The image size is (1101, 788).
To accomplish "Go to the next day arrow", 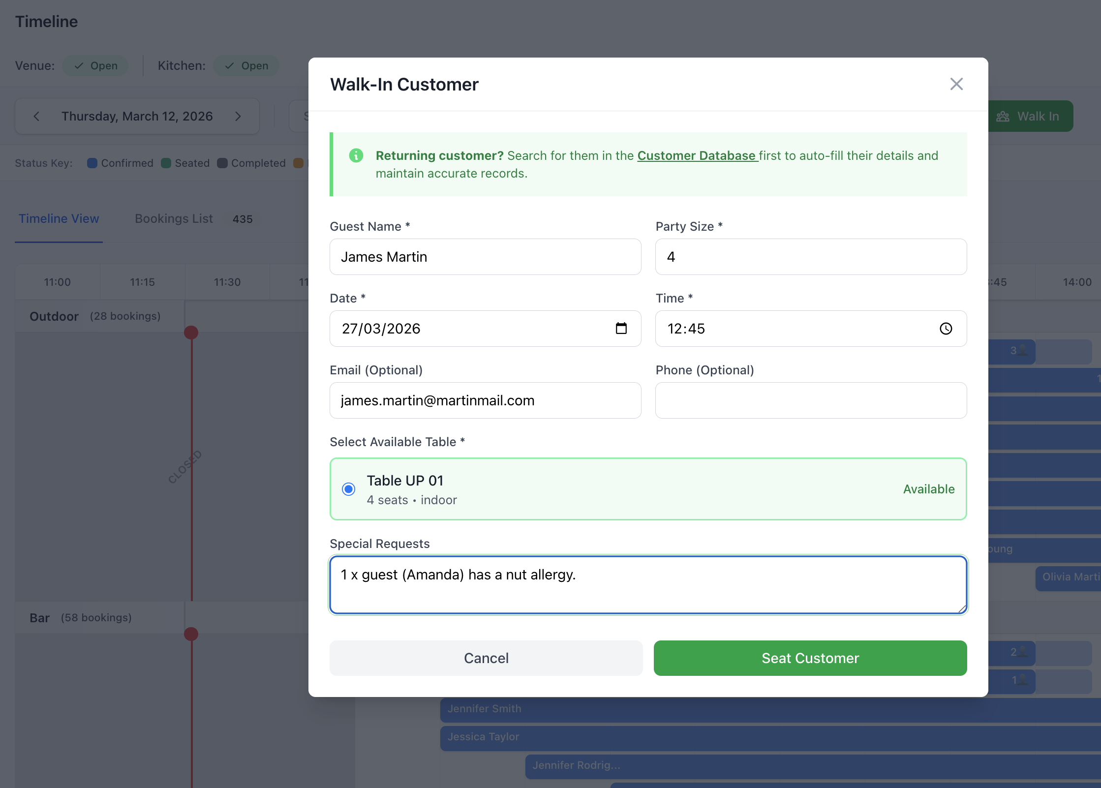I will pos(238,117).
